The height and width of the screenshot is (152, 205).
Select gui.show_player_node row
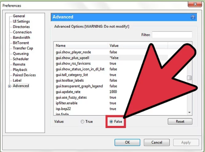click(x=110, y=52)
